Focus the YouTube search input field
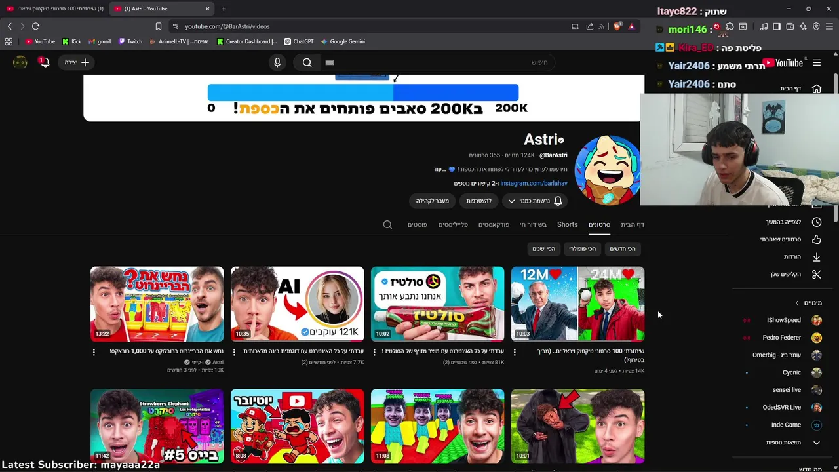This screenshot has height=472, width=839. (x=437, y=62)
